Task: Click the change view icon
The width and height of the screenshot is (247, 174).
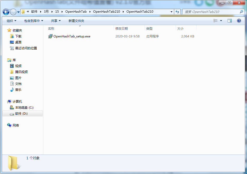Action: [216, 21]
